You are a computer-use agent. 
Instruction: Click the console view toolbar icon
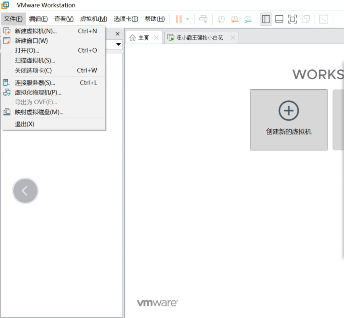point(324,19)
